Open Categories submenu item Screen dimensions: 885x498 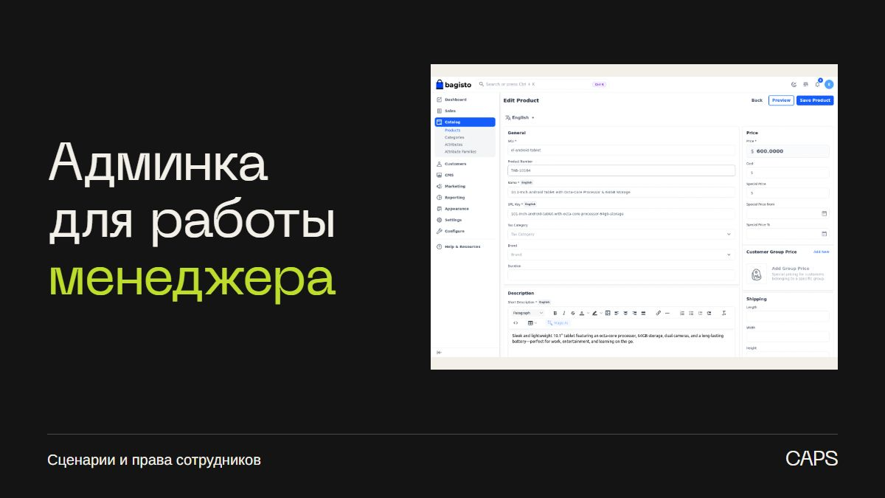coord(454,137)
